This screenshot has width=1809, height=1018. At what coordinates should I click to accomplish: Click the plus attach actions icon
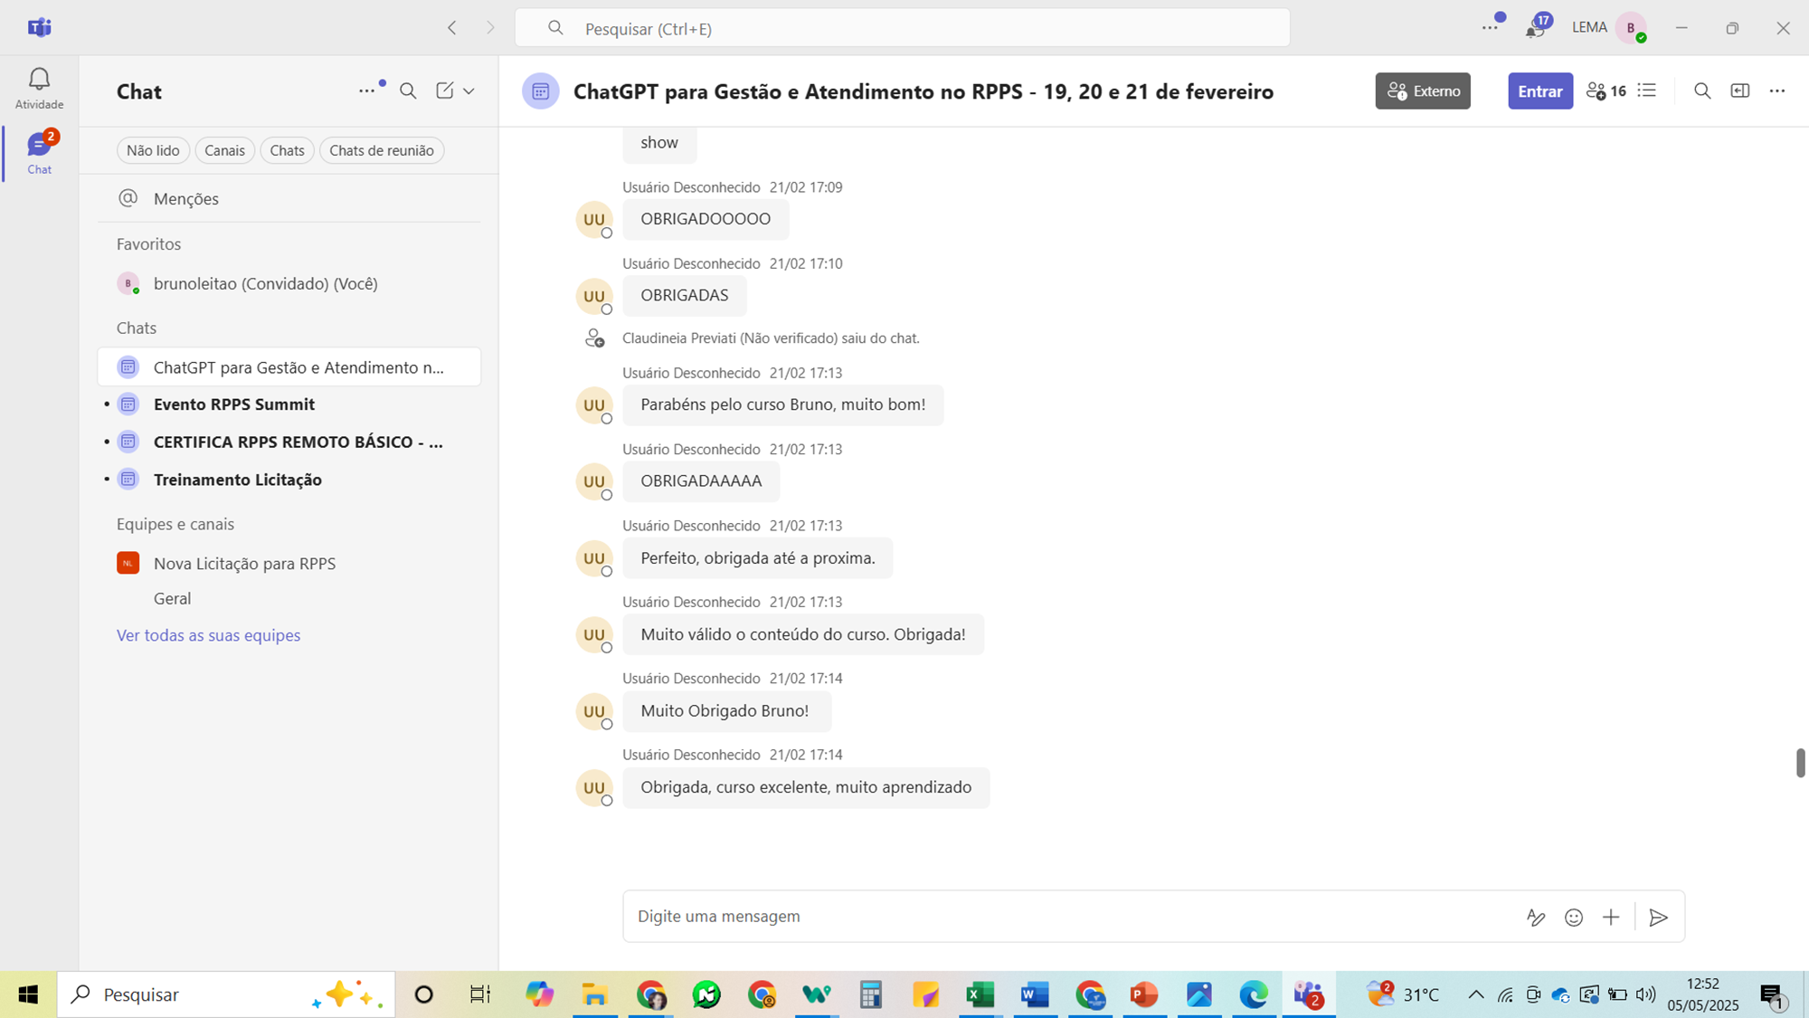1611,918
